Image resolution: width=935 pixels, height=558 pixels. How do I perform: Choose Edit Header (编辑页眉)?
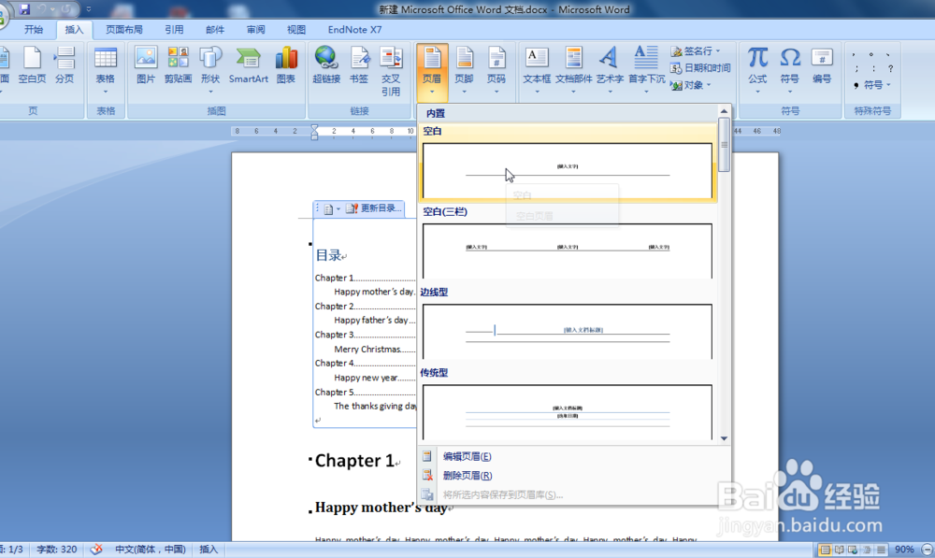[x=467, y=457]
